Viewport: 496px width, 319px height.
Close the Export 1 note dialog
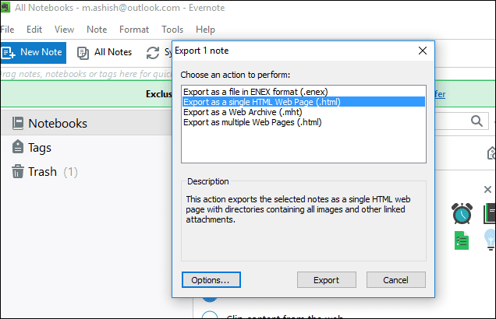(423, 51)
